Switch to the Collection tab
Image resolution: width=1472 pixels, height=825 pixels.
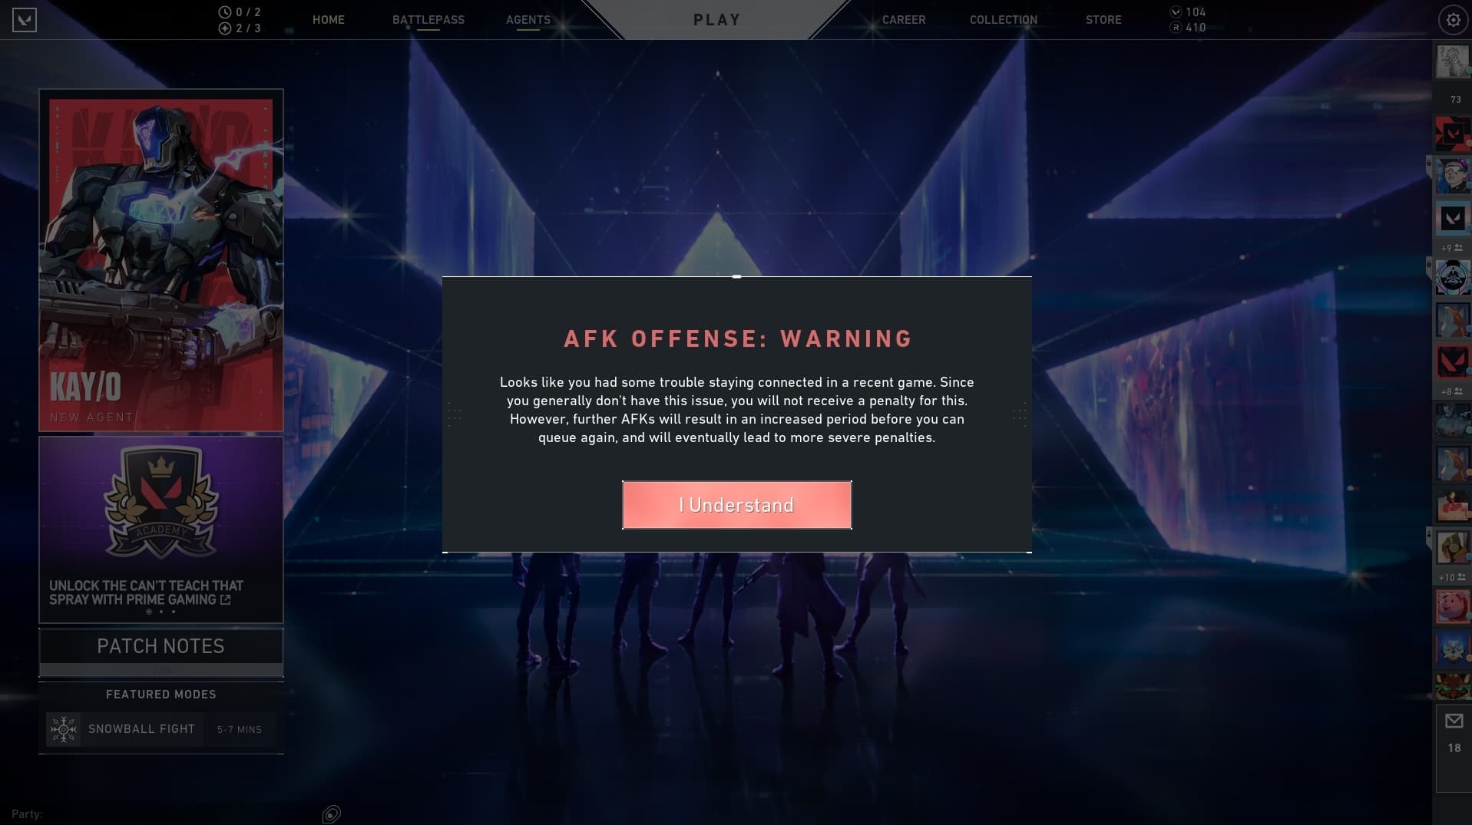pyautogui.click(x=1004, y=20)
